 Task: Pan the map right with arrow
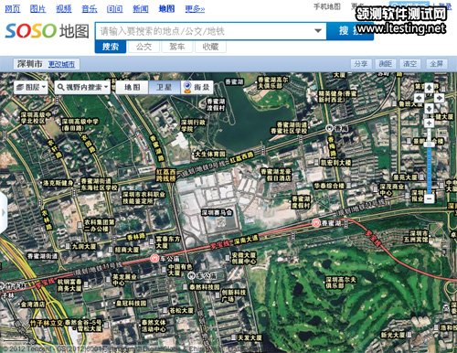[x=439, y=98]
